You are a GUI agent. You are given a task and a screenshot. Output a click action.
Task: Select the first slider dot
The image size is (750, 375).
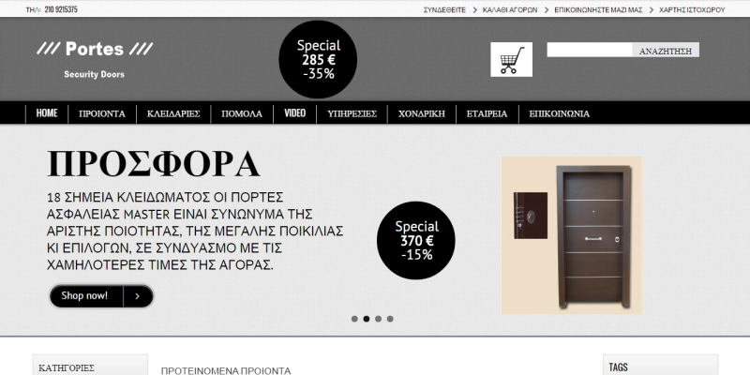pyautogui.click(x=354, y=319)
